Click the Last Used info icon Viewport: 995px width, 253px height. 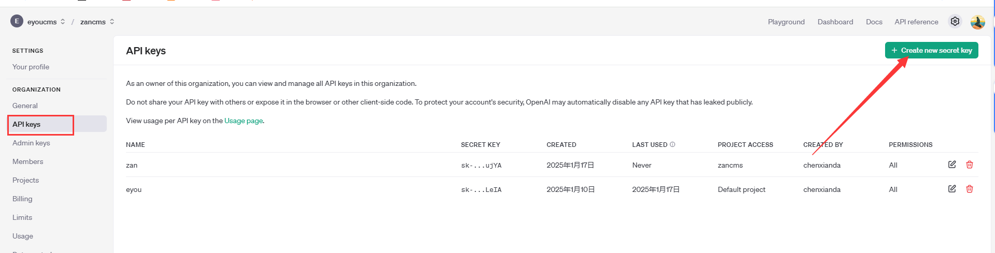(672, 144)
